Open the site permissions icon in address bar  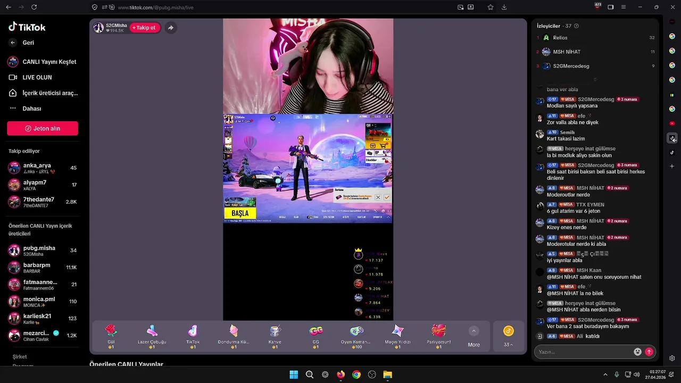pos(104,7)
